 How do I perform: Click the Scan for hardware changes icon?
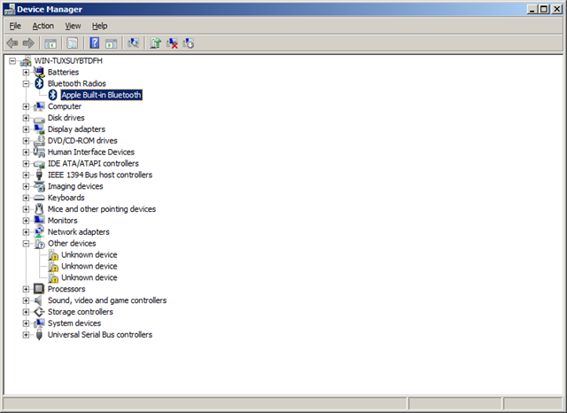click(x=133, y=43)
